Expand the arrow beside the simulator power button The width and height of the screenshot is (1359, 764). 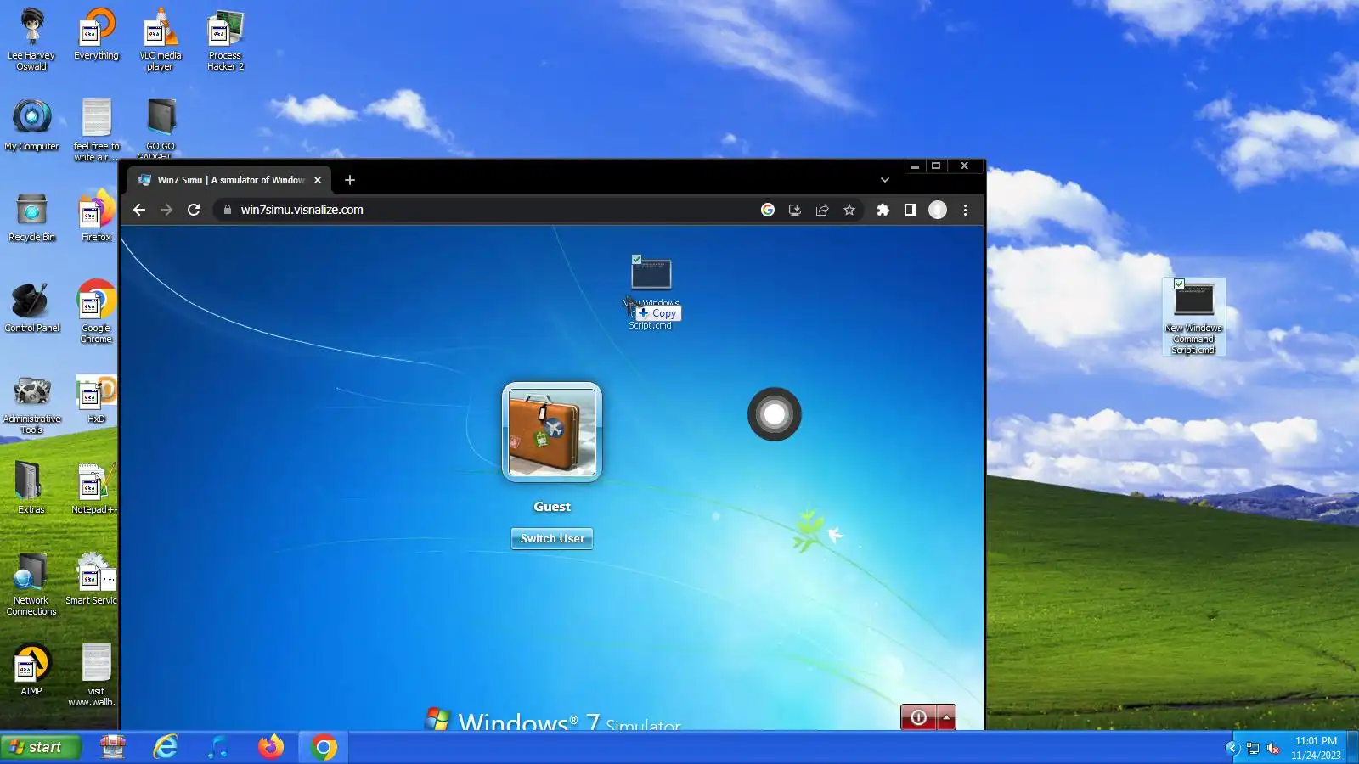(946, 717)
